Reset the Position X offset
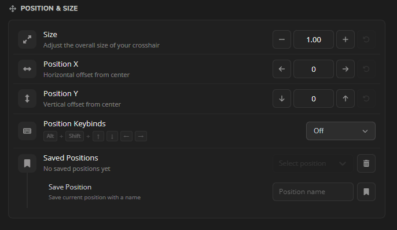397x230 pixels. (x=366, y=69)
